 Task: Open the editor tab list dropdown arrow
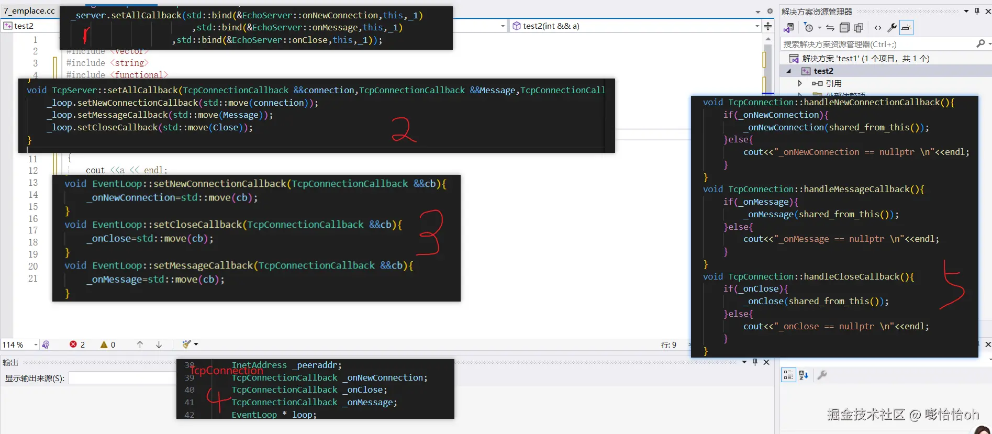coord(757,12)
